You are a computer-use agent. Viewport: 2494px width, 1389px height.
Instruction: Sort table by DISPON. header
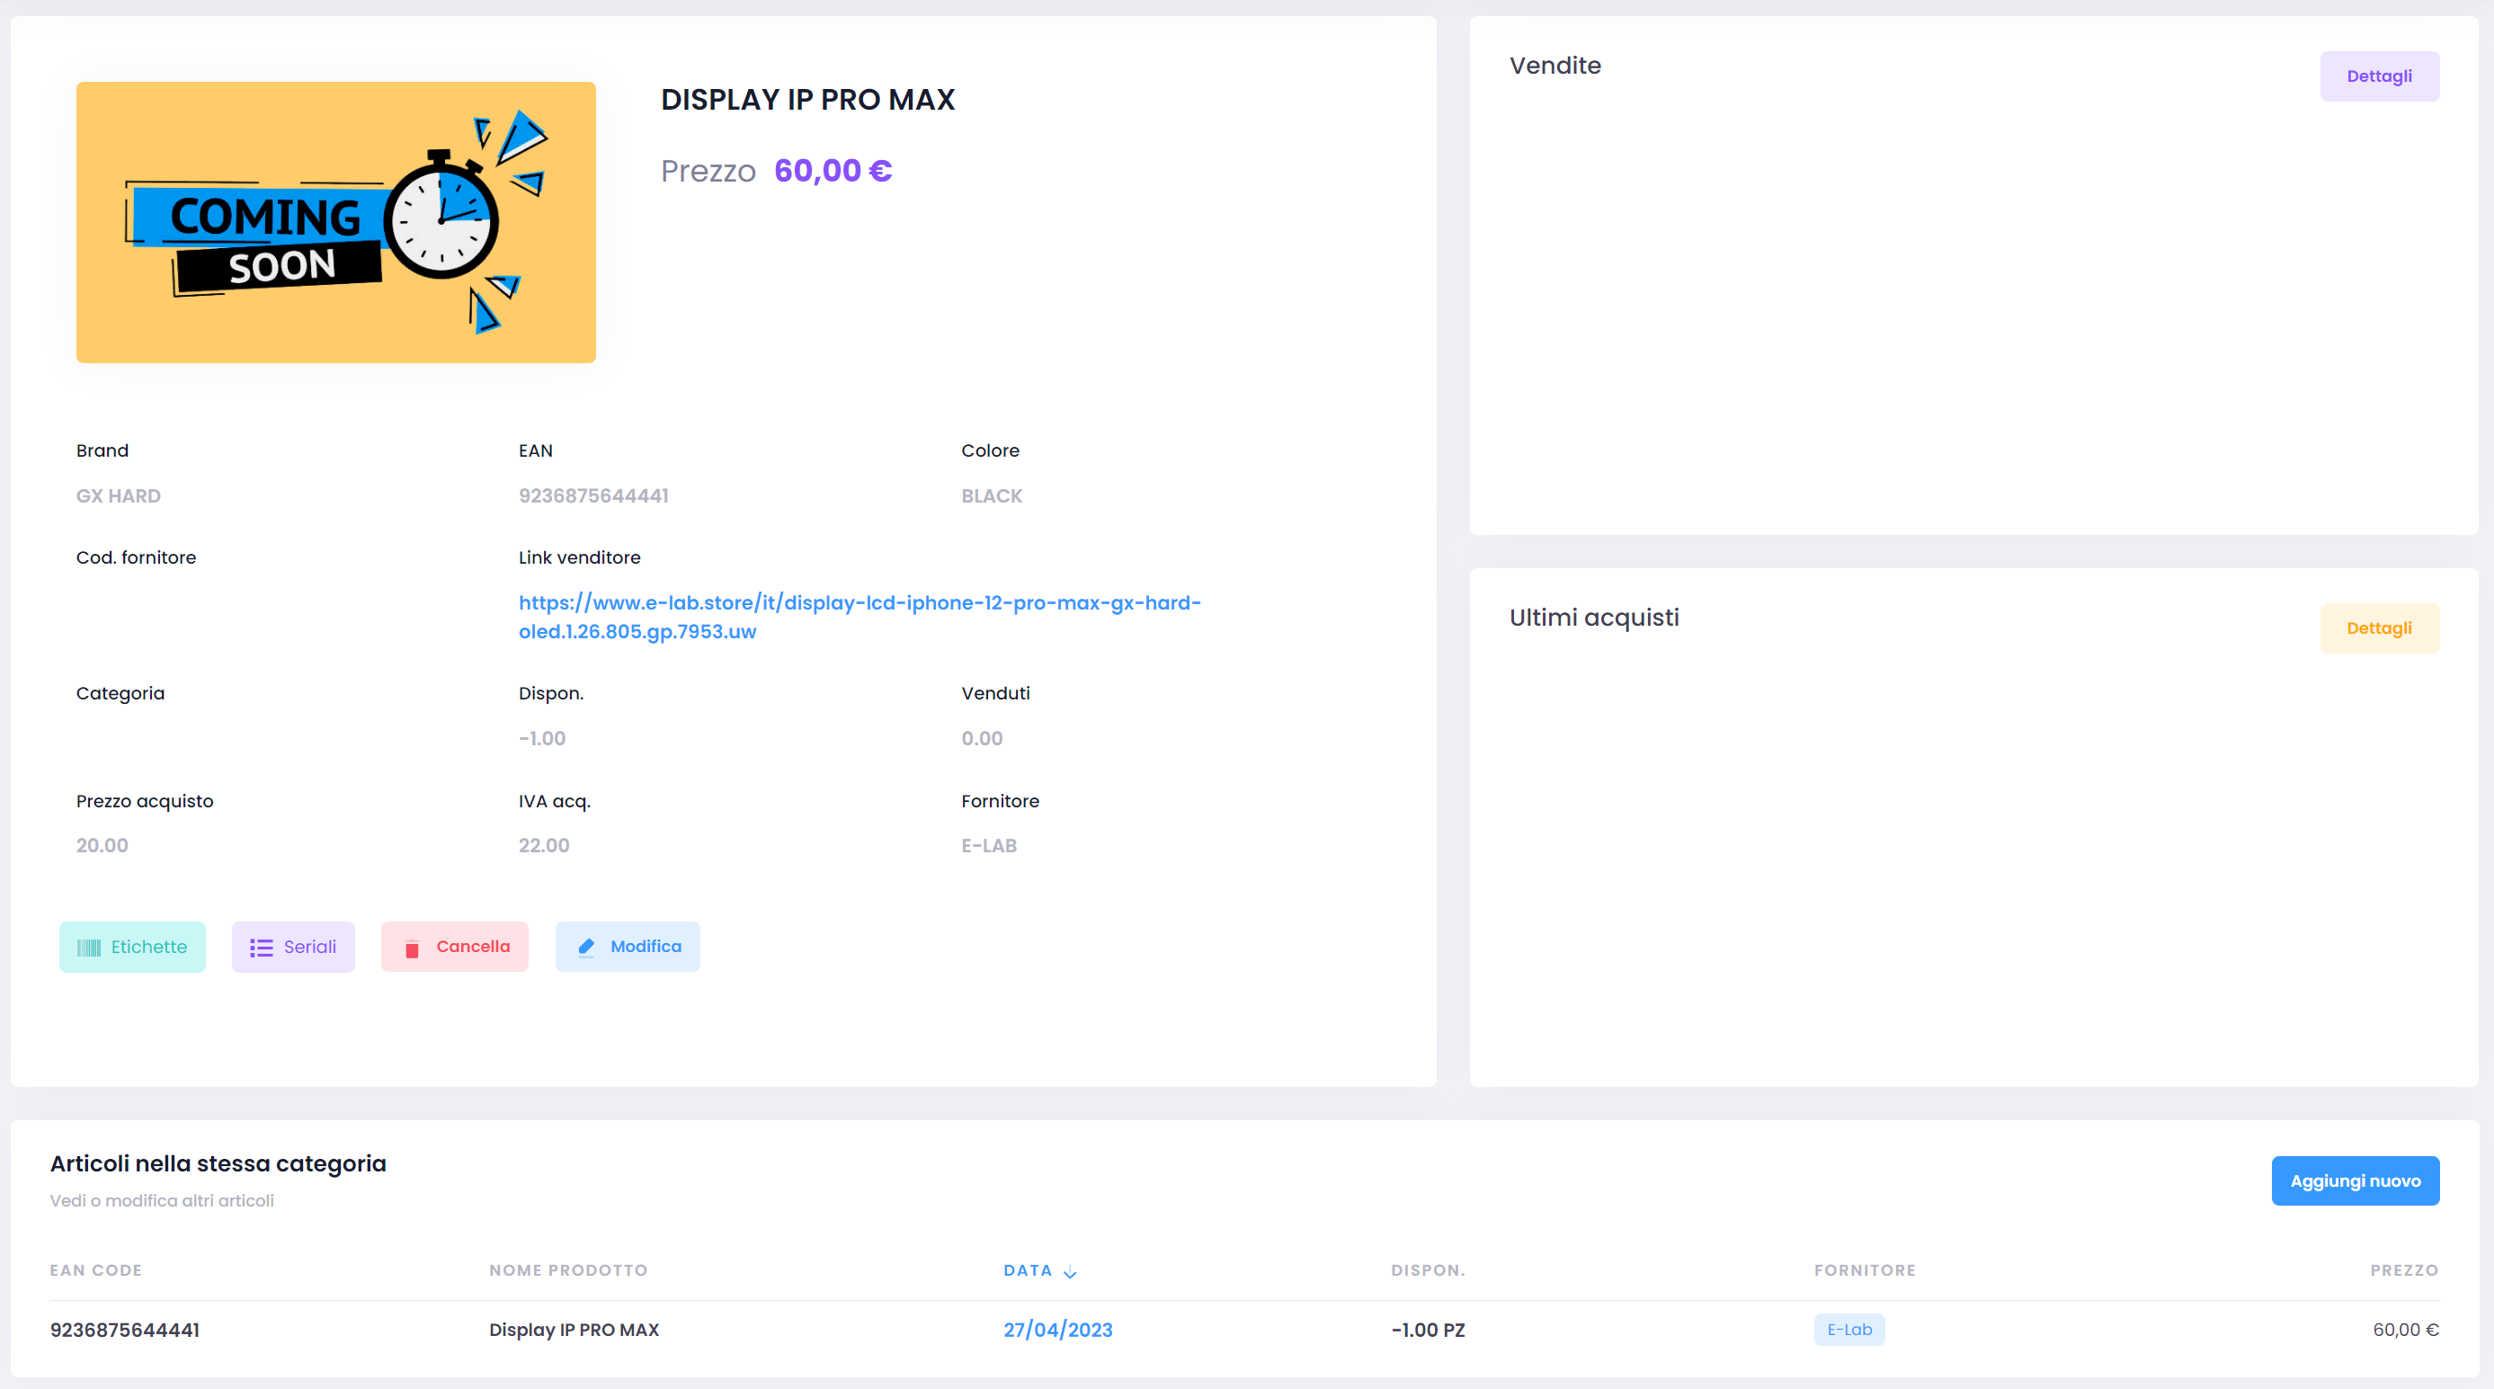click(1428, 1270)
